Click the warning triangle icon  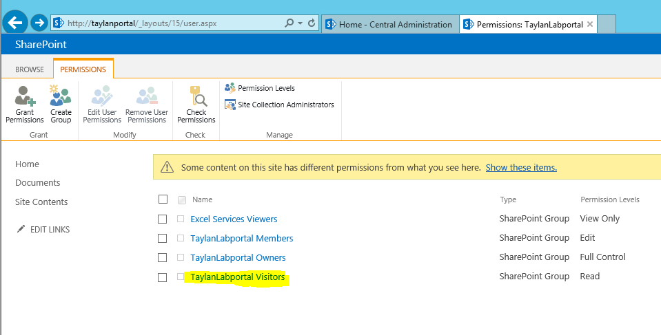[167, 168]
